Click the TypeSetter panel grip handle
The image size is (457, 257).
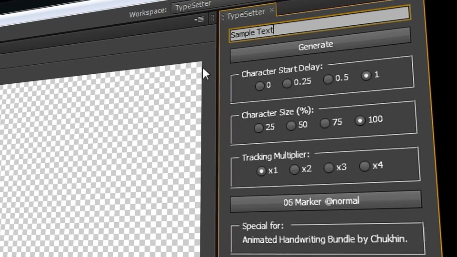tap(223, 17)
